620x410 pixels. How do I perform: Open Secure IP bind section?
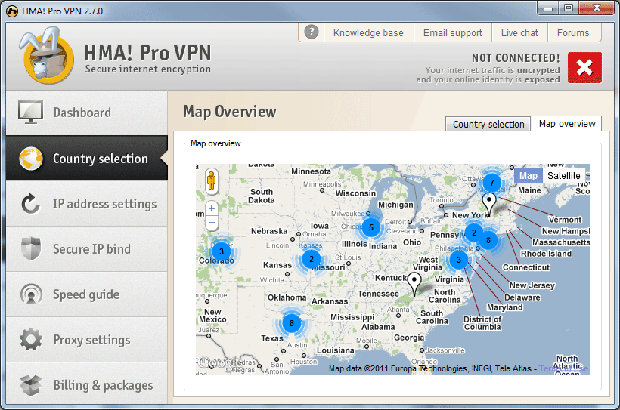[87, 249]
